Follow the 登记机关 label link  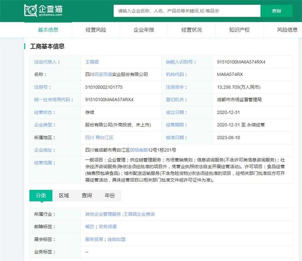175,100
